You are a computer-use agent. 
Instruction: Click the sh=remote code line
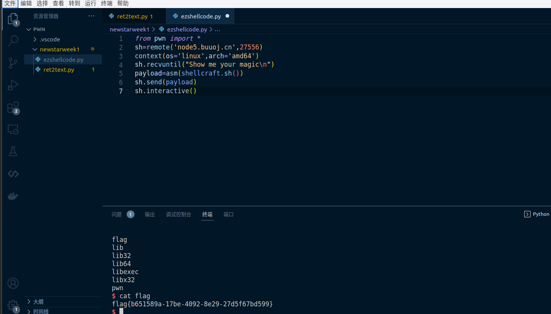(x=199, y=48)
